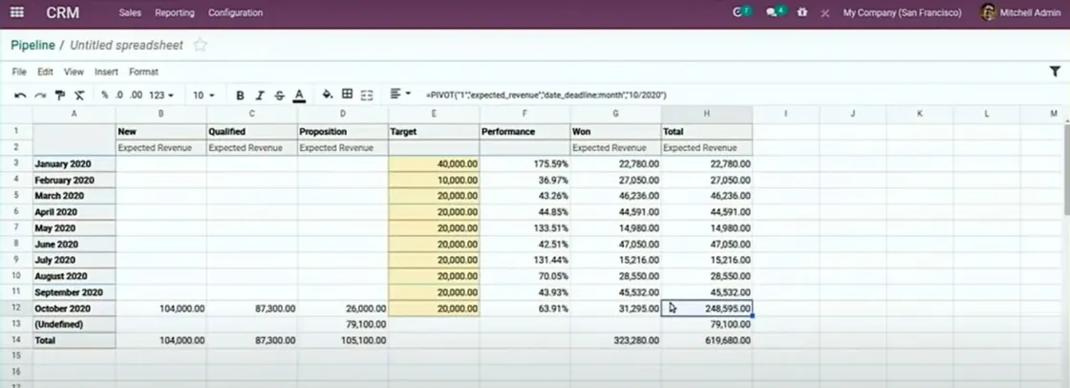Click the undo arrow icon
Image resolution: width=1070 pixels, height=388 pixels.
(x=20, y=95)
